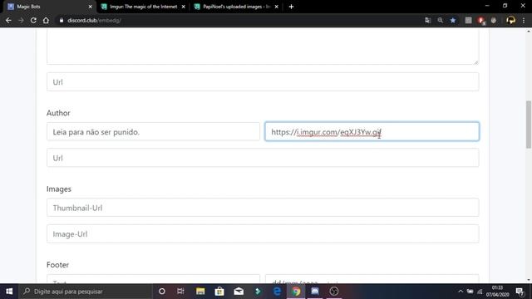The height and width of the screenshot is (299, 532).
Task: Switch to PapiNoel's uploaded images tab
Action: (x=236, y=7)
